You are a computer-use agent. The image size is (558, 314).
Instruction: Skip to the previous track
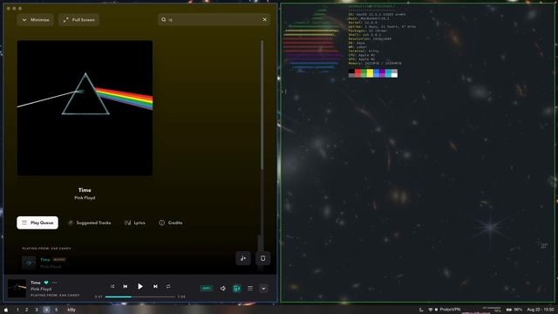pos(126,287)
